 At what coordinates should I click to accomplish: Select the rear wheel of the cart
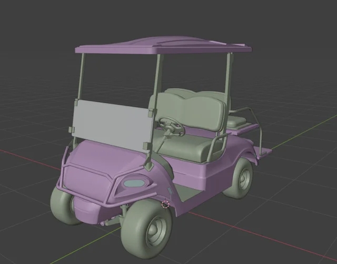tap(240, 178)
